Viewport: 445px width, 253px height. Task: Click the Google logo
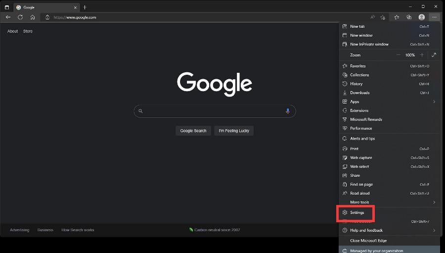pyautogui.click(x=215, y=84)
